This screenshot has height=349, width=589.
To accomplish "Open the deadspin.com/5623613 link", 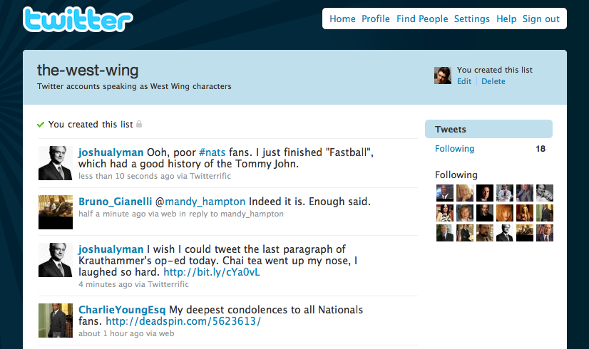I will [183, 321].
